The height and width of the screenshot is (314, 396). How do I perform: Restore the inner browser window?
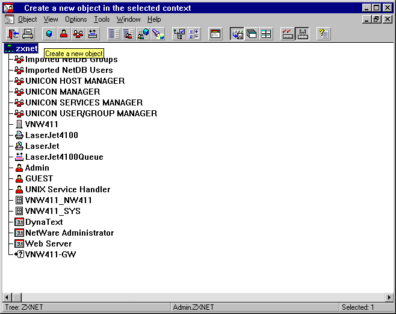tap(377, 19)
